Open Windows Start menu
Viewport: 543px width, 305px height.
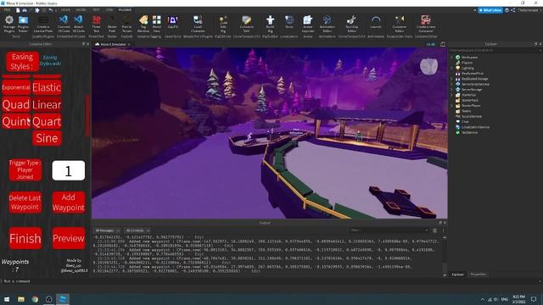point(7,299)
